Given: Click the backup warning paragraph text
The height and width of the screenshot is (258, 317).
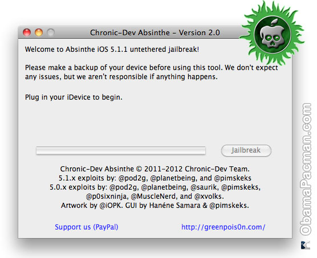Looking at the screenshot, I should tap(151, 72).
